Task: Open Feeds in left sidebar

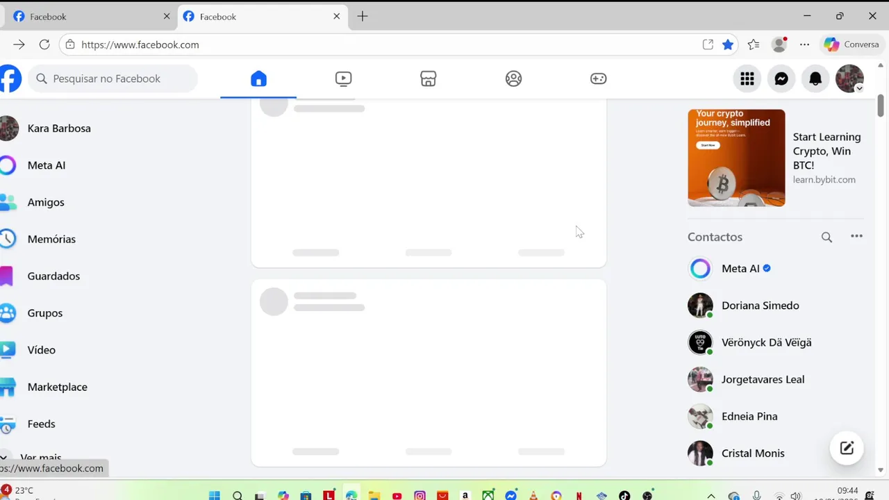Action: pyautogui.click(x=42, y=424)
